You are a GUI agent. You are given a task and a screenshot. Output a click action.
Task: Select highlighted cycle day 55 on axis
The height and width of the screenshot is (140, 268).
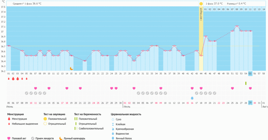click(250, 74)
